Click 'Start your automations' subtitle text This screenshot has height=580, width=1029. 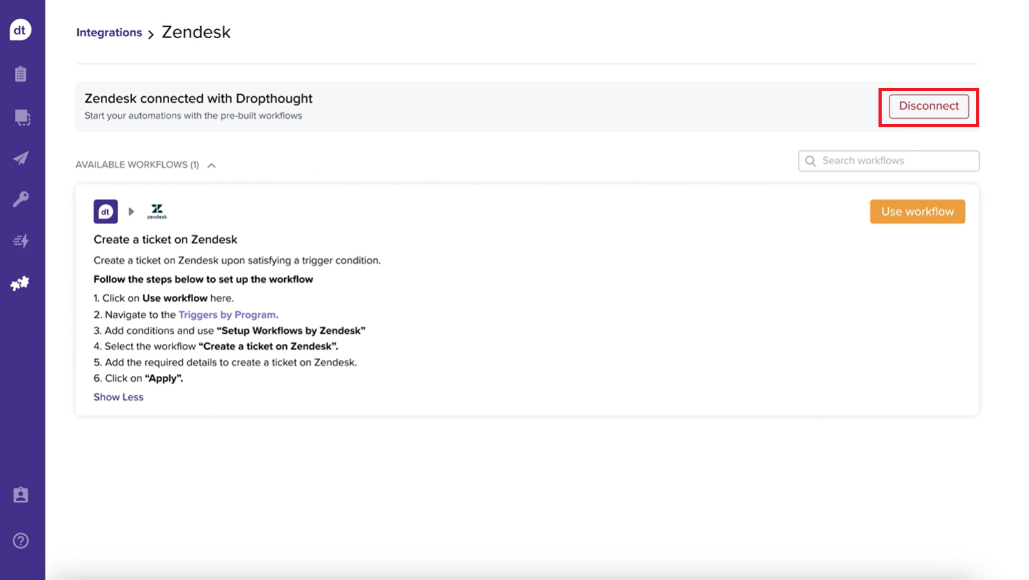click(x=193, y=116)
